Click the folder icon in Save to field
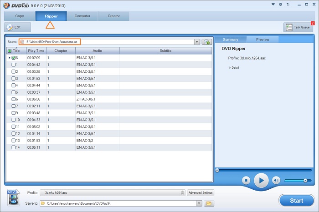This screenshot has width=319, height=212. (43, 203)
